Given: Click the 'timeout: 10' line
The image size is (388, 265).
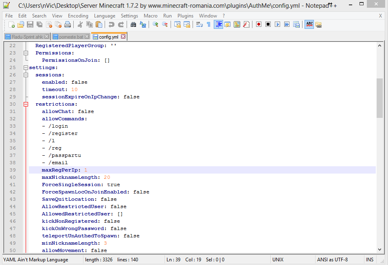Looking at the screenshot, I should pyautogui.click(x=59, y=89).
